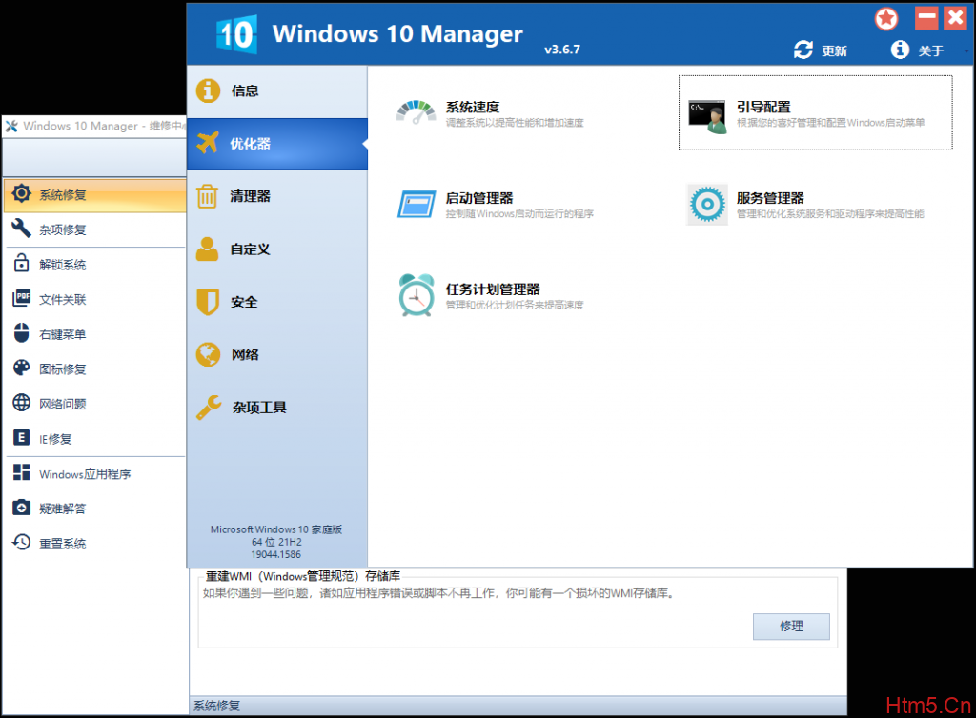This screenshot has height=718, width=976.
Task: Select 解锁系统 in repair center sidebar
Action: tap(94, 265)
